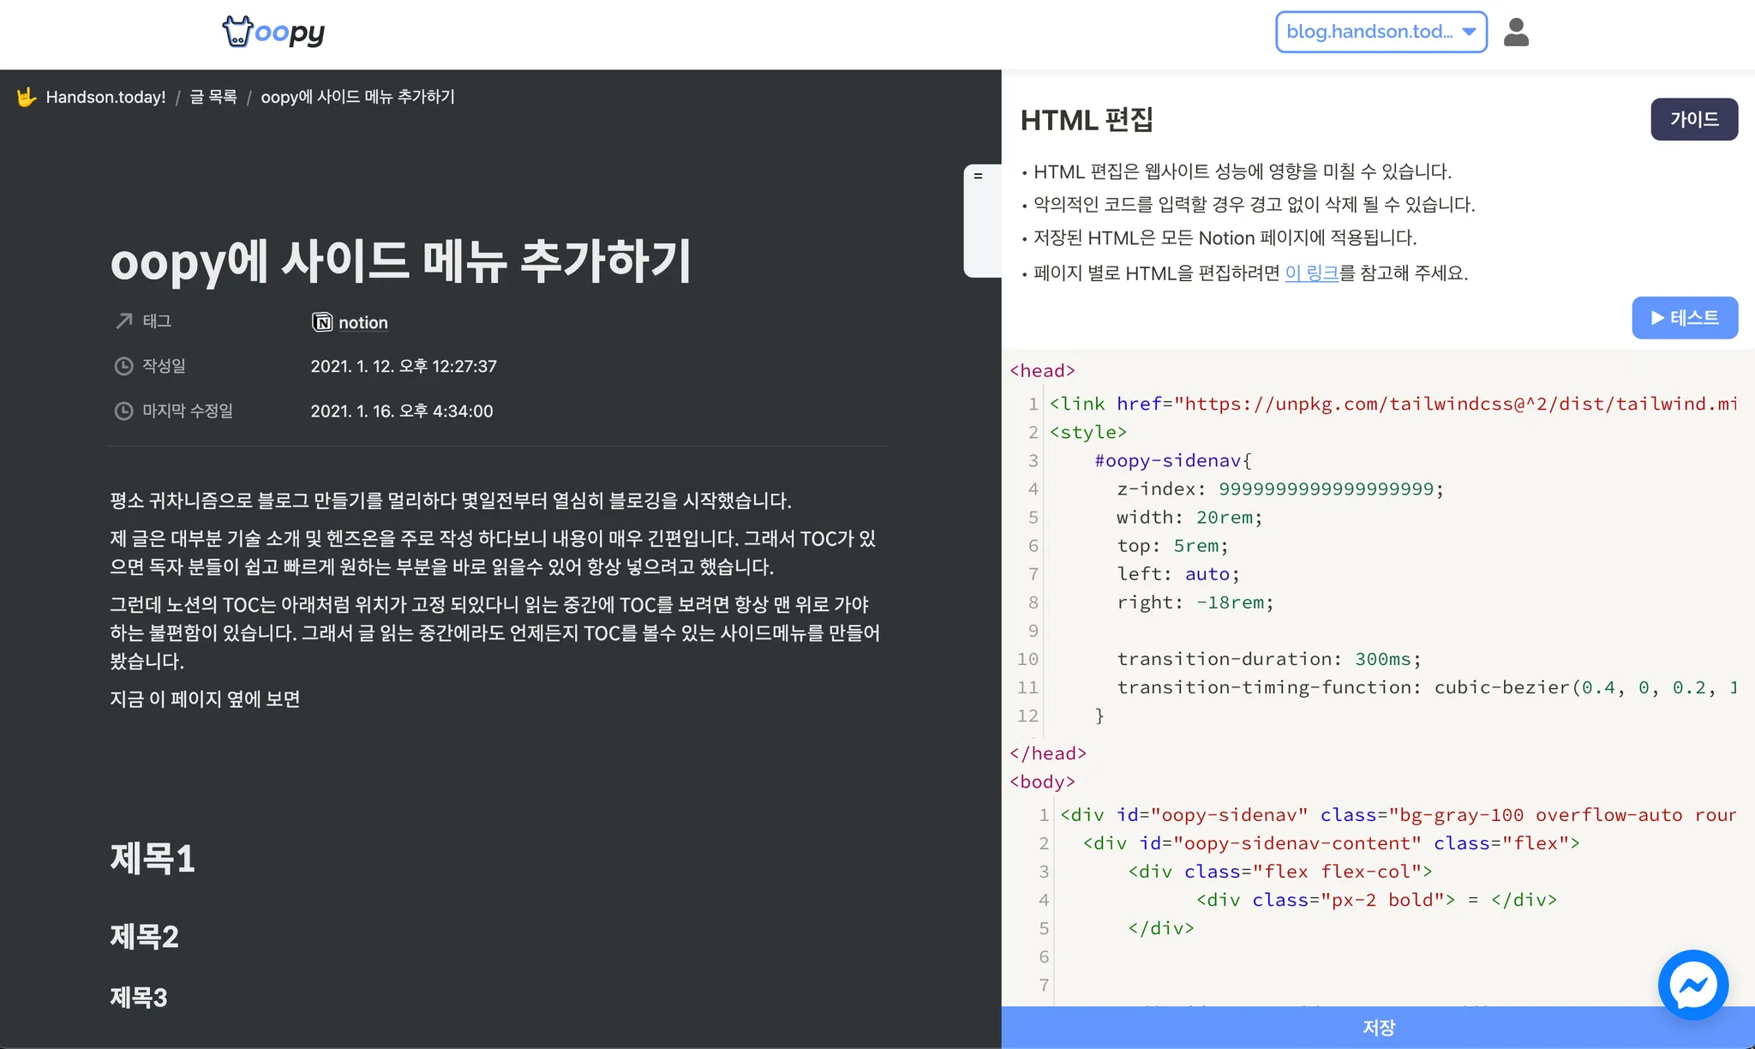The height and width of the screenshot is (1049, 1755).
Task: Open the 글 목록 breadcrumb
Action: pyautogui.click(x=213, y=97)
